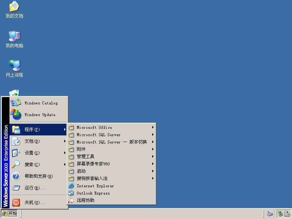
Task: Click the red 关机(U) power icon
Action: (x=16, y=203)
